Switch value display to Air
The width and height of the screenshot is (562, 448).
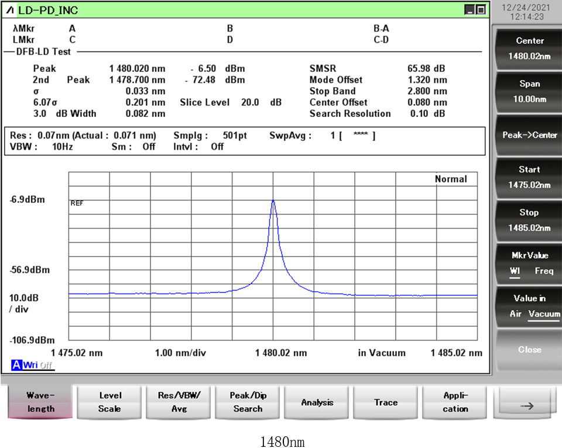tap(515, 314)
